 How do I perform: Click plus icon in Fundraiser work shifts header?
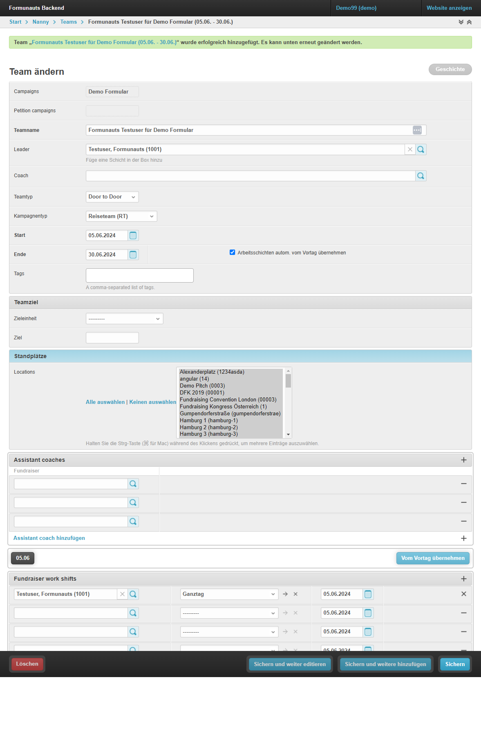[x=464, y=579]
